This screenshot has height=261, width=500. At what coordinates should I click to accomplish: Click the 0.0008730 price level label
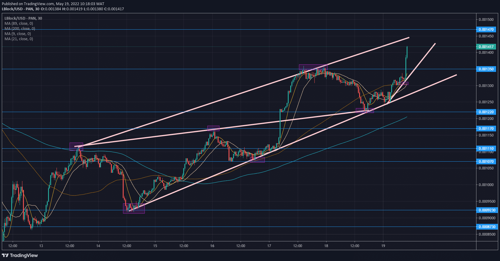[487, 227]
